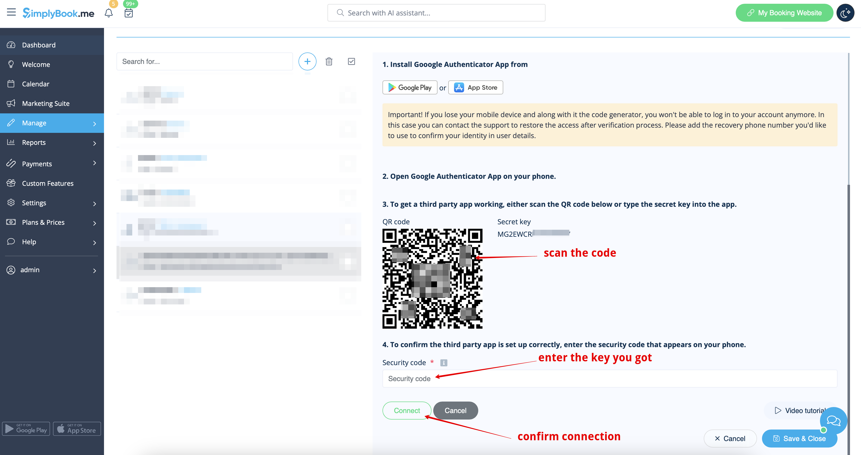Viewport: 861px width, 455px height.
Task: Expand the Payments menu chevron
Action: [x=94, y=163]
